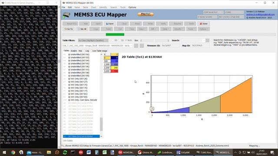
Task: Select the 3D table filter radio
Action: (x=119, y=40)
